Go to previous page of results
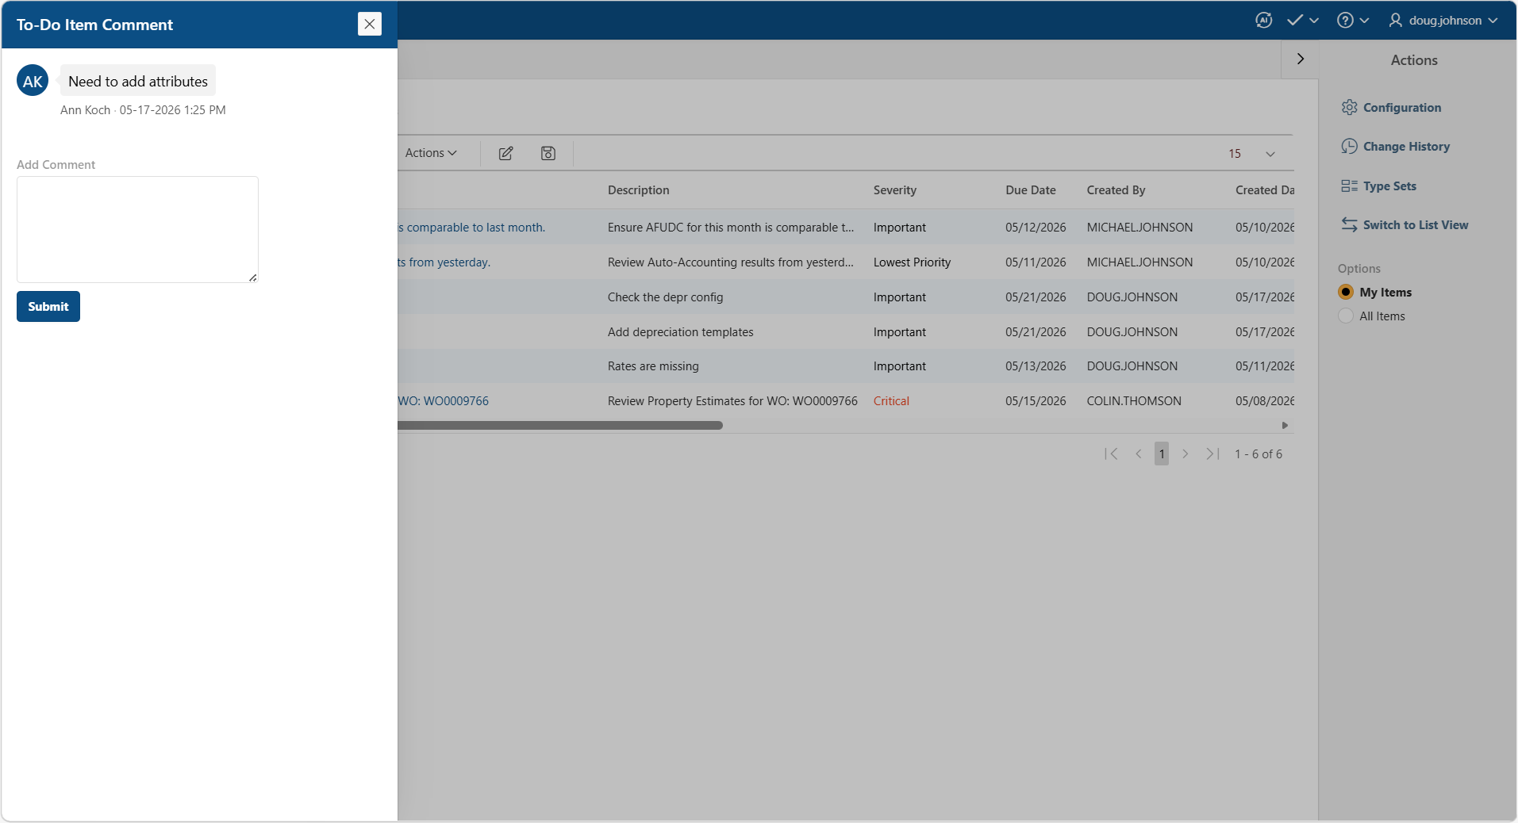This screenshot has width=1518, height=823. coord(1139,454)
